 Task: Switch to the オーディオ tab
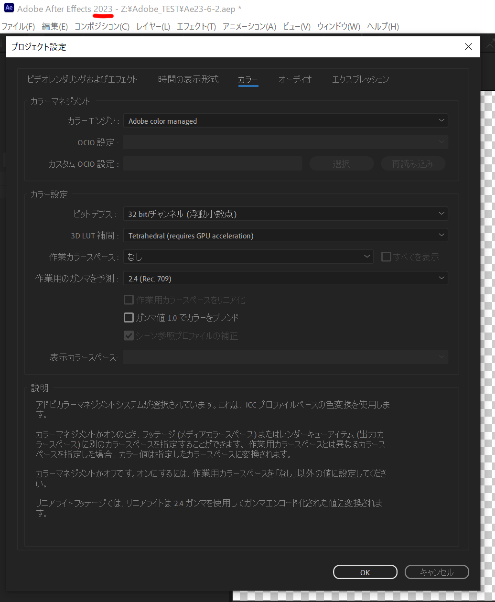click(295, 79)
